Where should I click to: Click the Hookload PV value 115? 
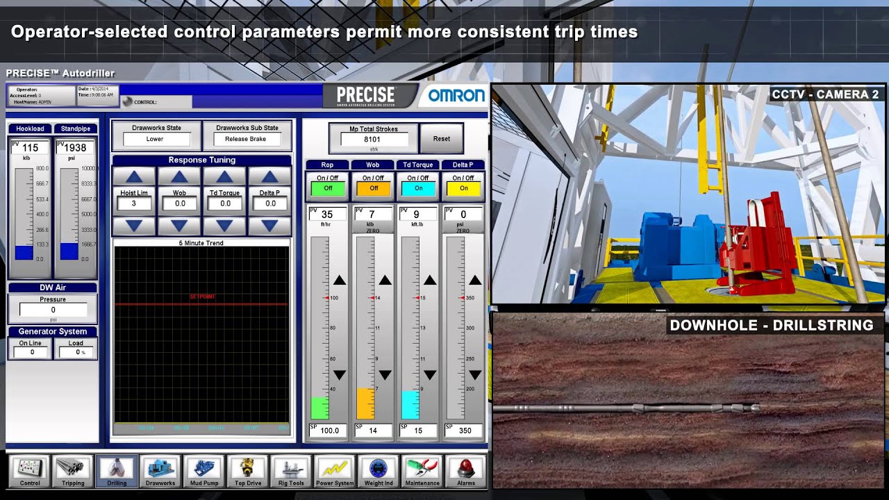[30, 147]
